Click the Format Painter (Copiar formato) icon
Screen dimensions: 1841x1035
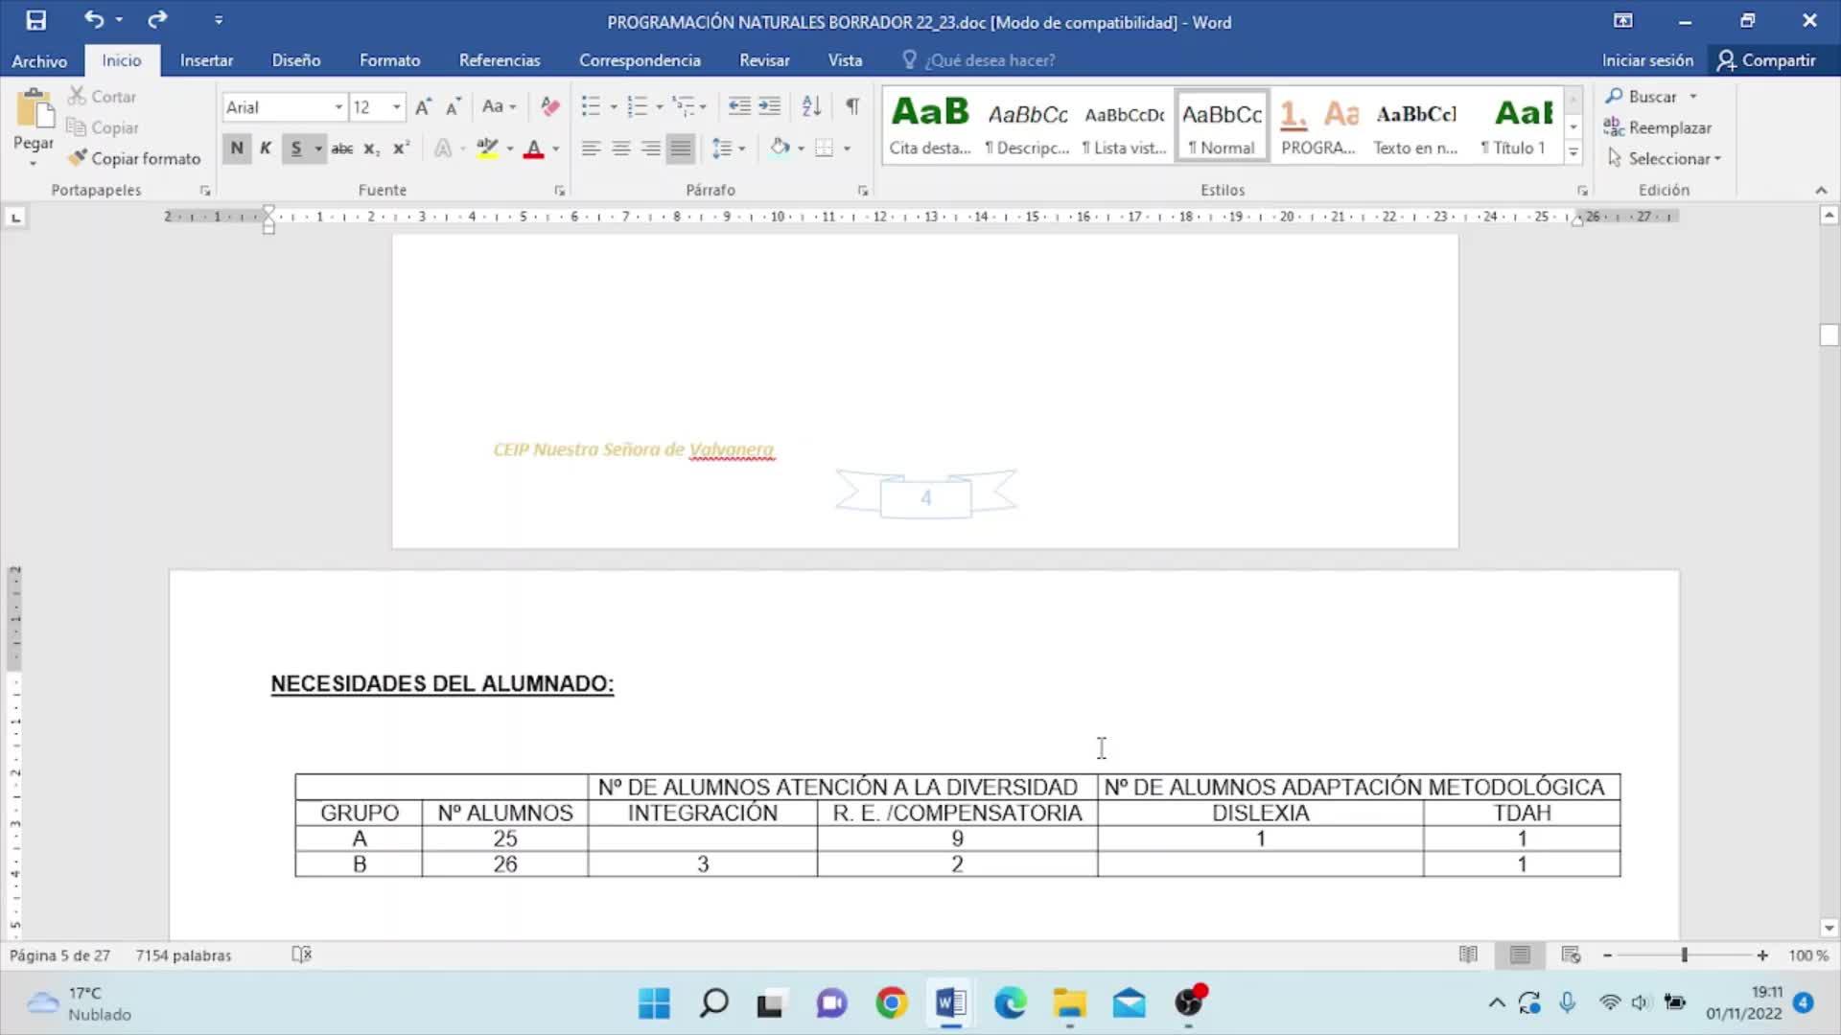[x=78, y=158]
